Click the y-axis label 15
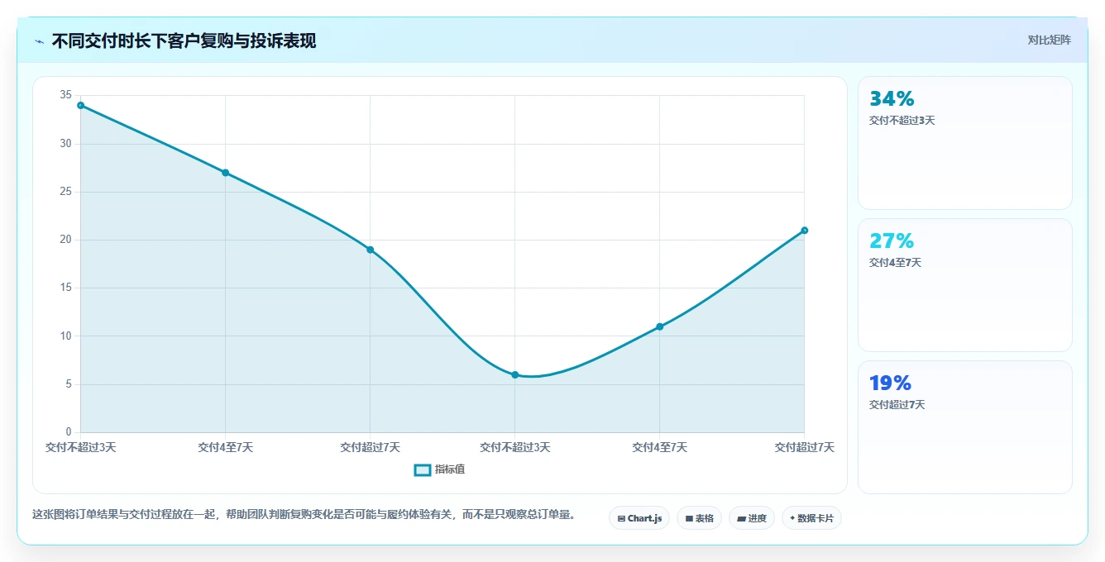 [66, 288]
